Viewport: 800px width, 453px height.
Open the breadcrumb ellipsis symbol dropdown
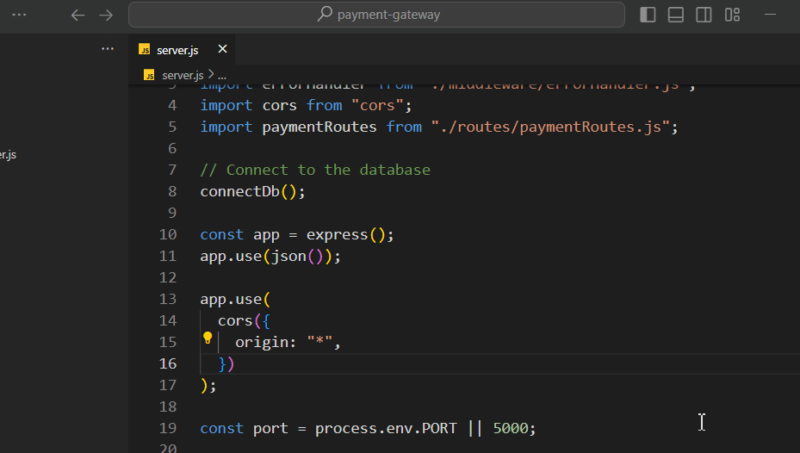222,76
